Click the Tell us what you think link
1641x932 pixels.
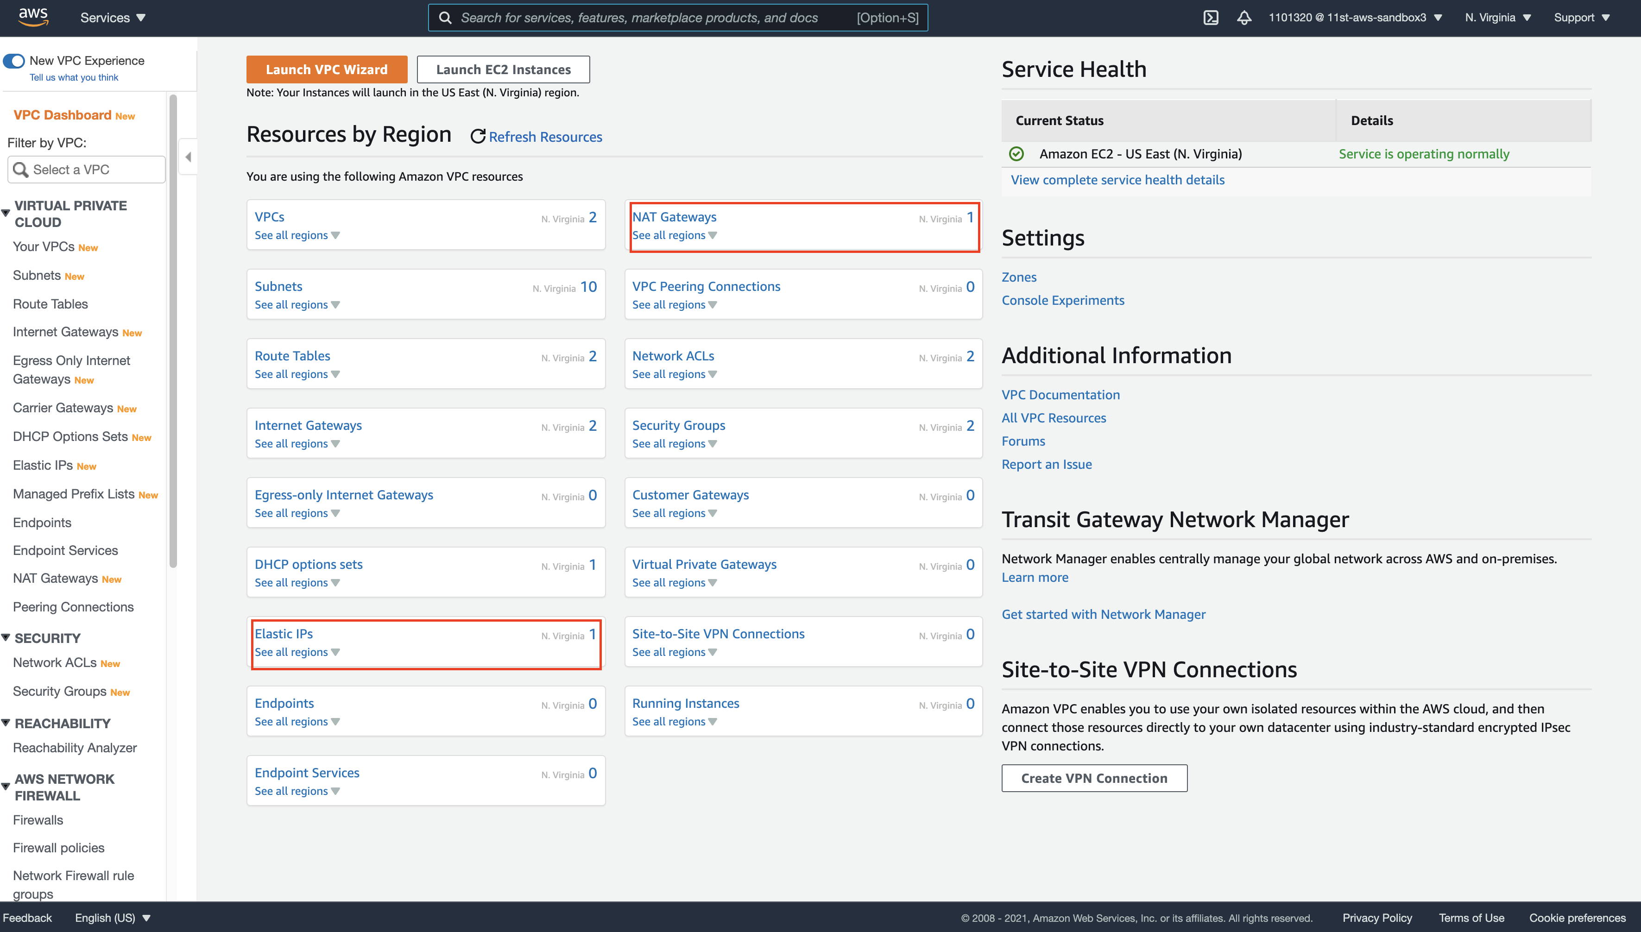coord(74,77)
